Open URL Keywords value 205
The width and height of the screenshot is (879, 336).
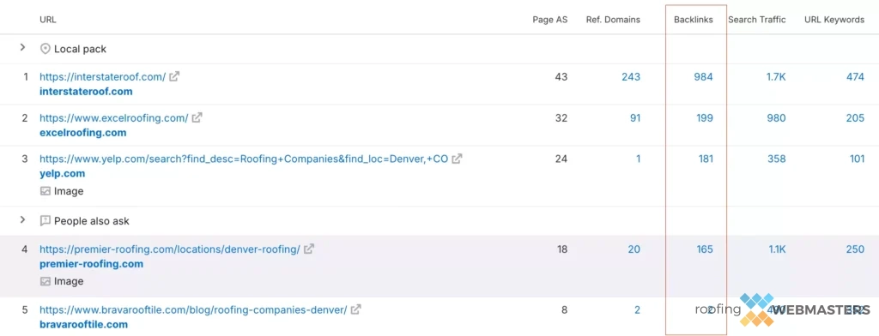click(855, 118)
